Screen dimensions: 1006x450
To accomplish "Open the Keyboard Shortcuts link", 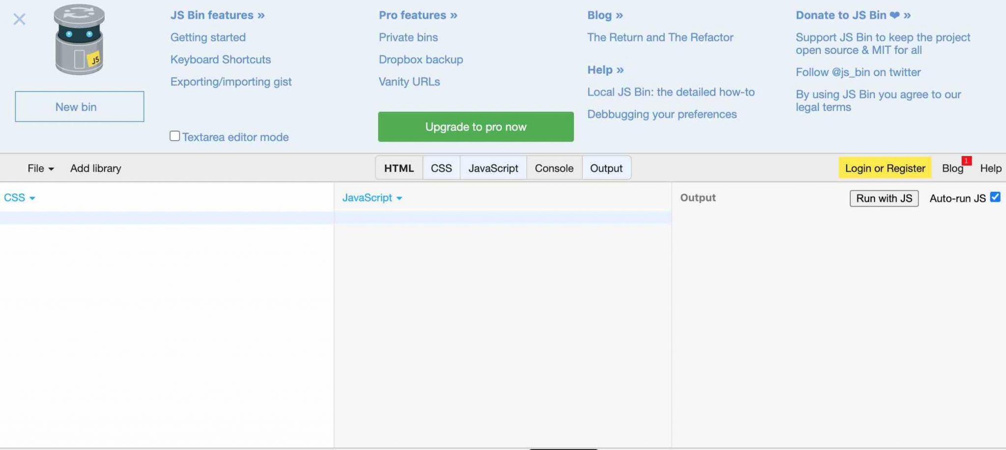I will 220,59.
